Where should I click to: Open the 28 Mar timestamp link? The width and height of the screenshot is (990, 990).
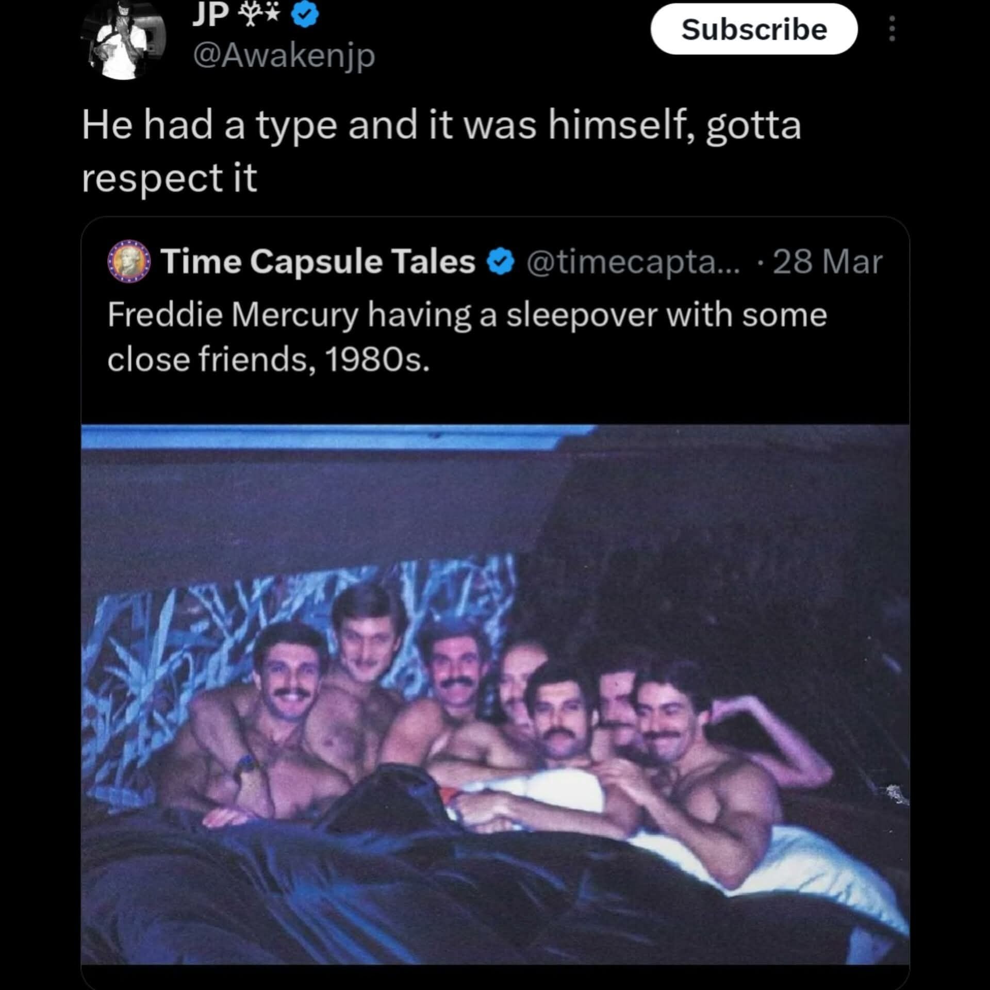827,262
